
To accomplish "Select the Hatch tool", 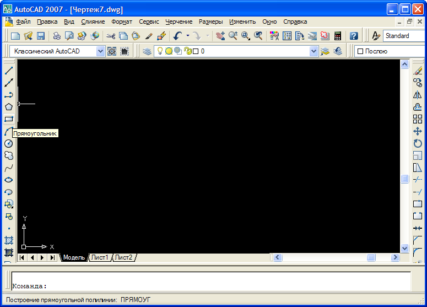I will pyautogui.click(x=9, y=240).
